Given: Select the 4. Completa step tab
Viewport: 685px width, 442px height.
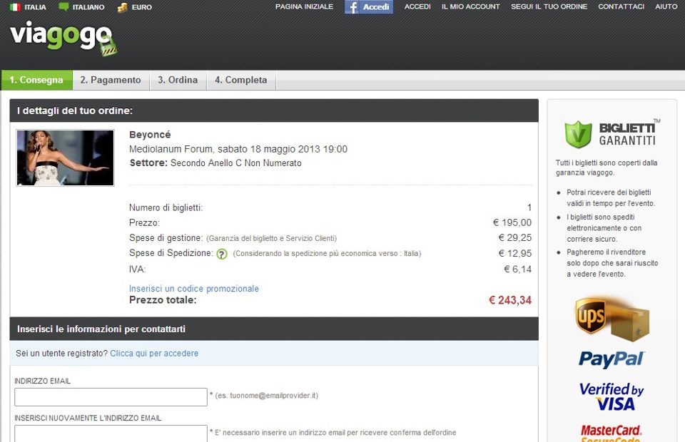Looking at the screenshot, I should (x=240, y=80).
